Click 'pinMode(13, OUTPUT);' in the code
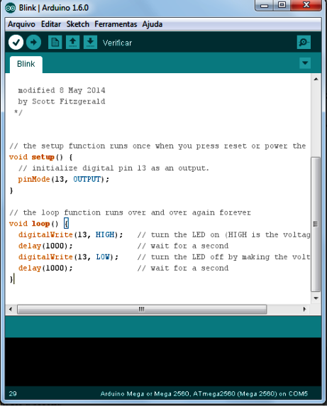327x407 pixels. pyautogui.click(x=63, y=180)
